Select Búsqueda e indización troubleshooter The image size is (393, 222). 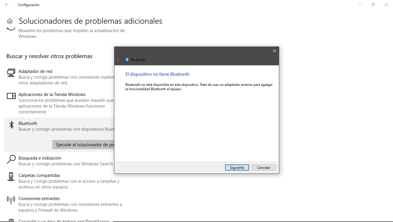click(59, 161)
